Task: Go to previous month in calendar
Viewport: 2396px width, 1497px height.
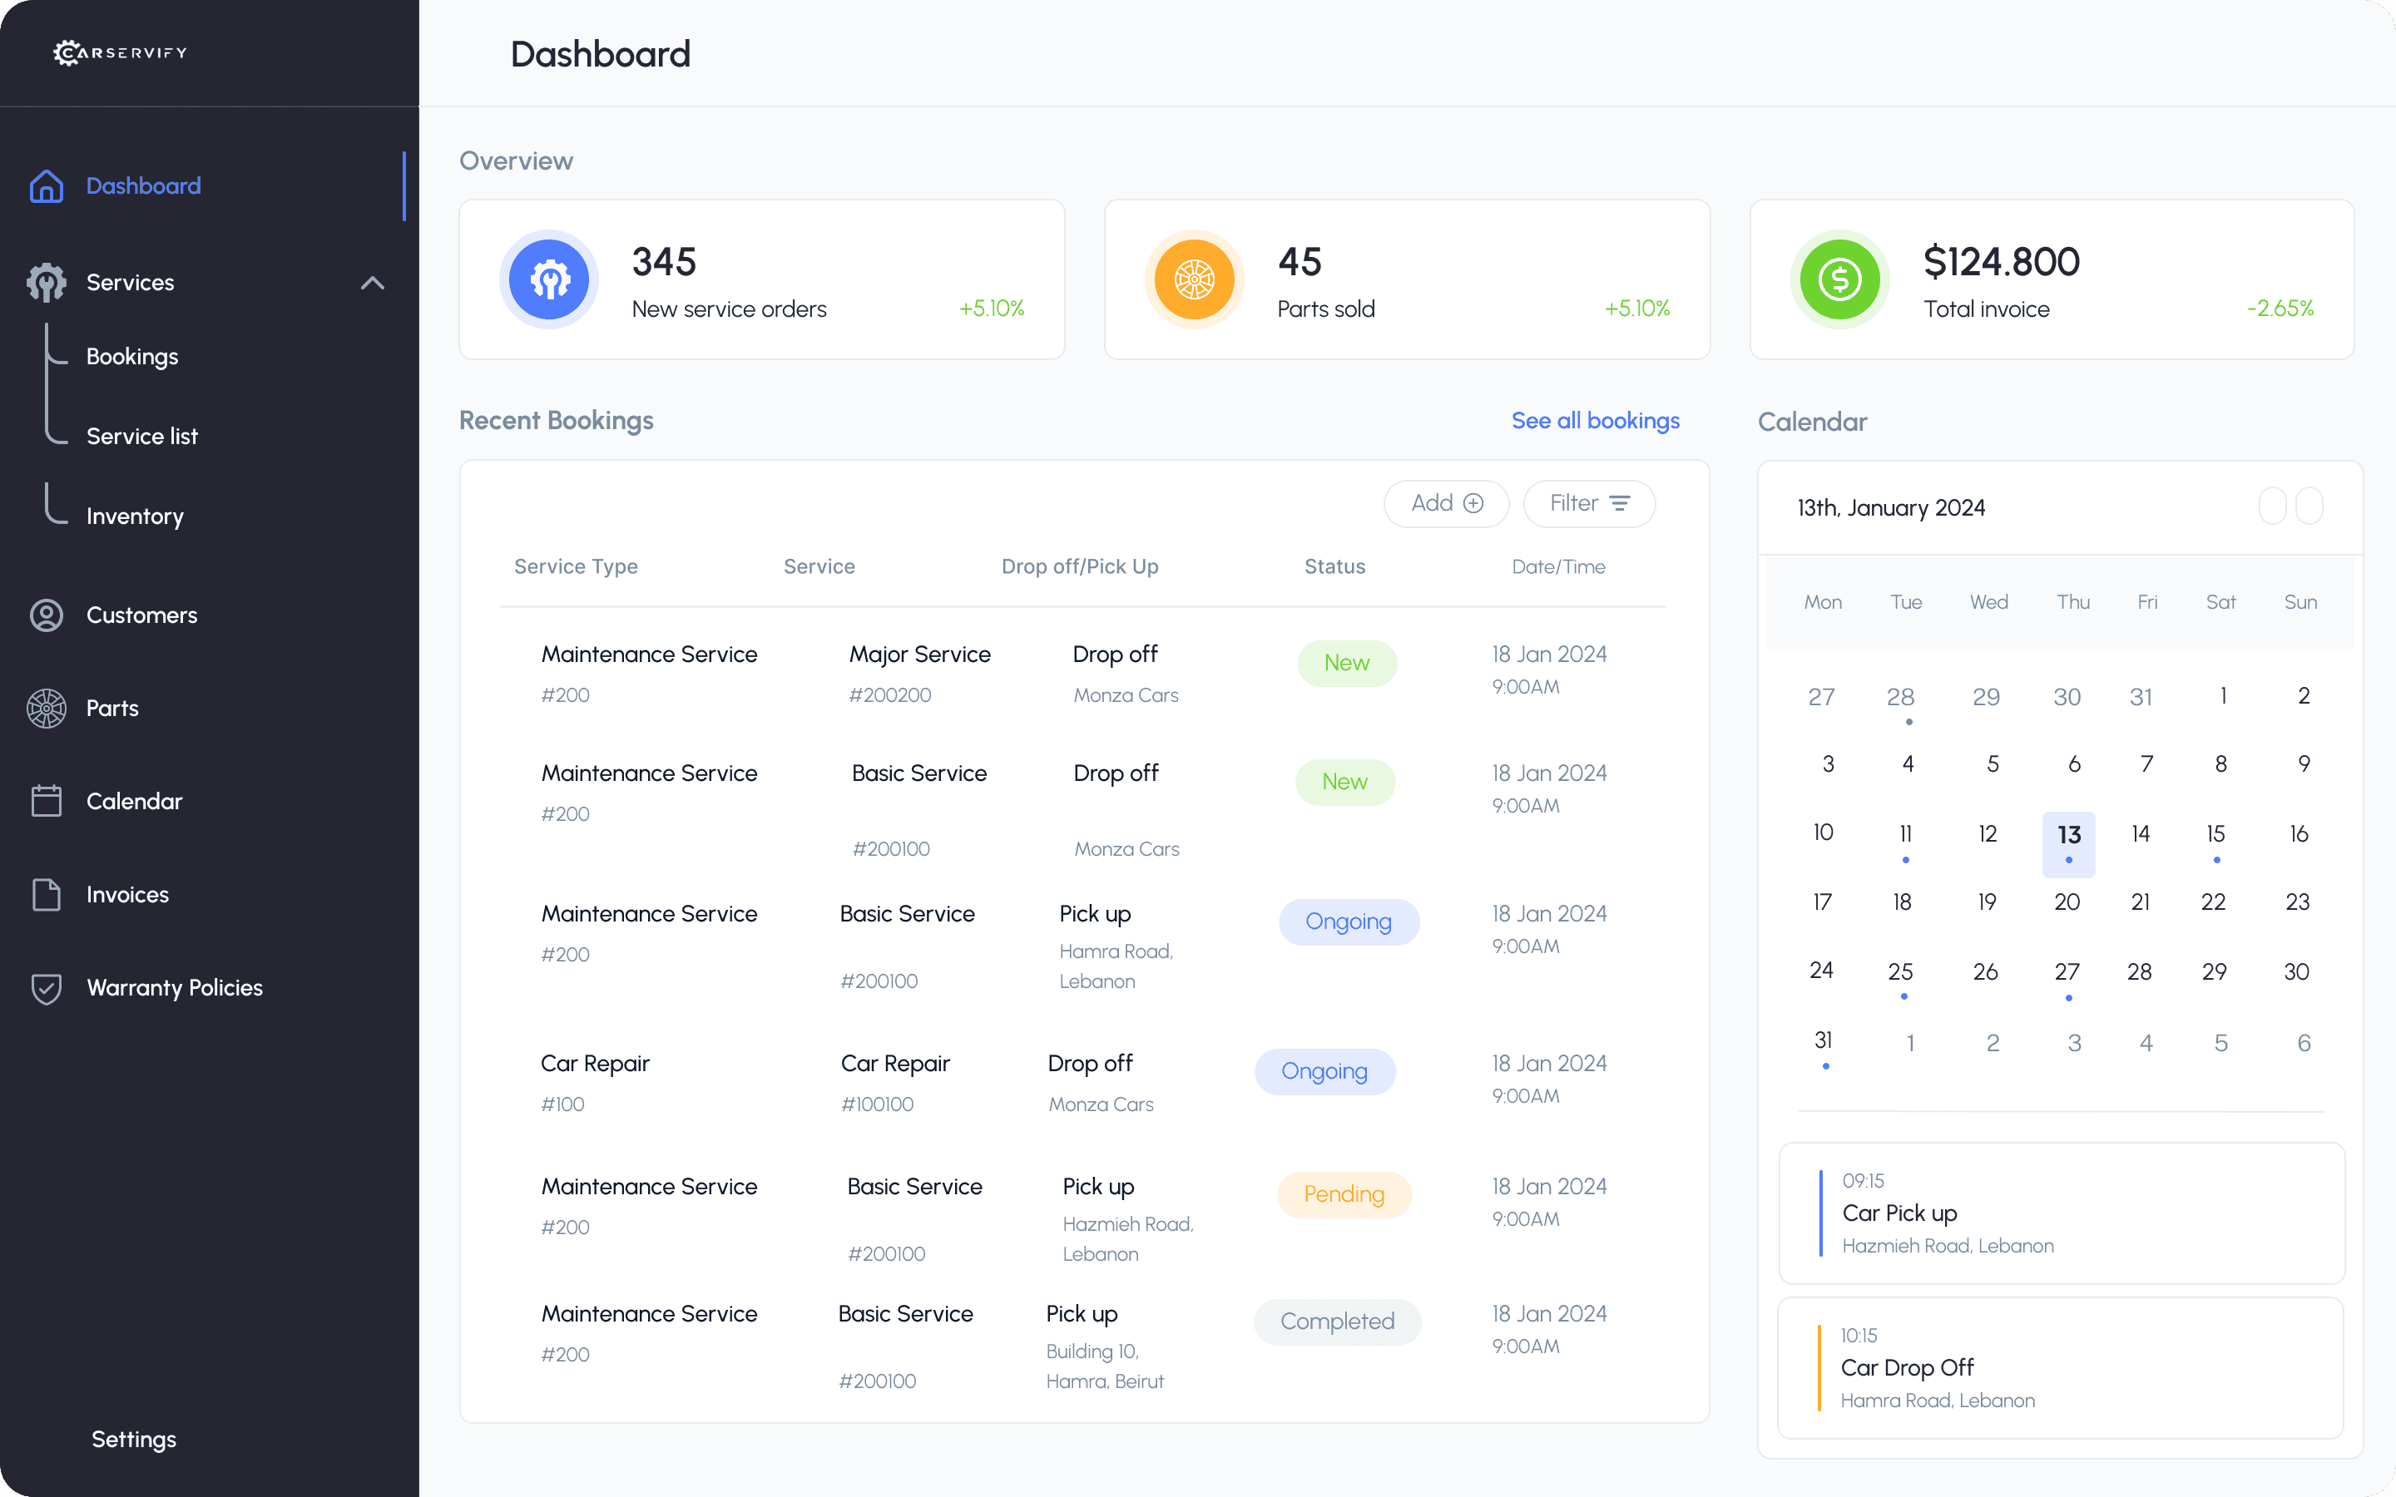Action: [x=2272, y=506]
